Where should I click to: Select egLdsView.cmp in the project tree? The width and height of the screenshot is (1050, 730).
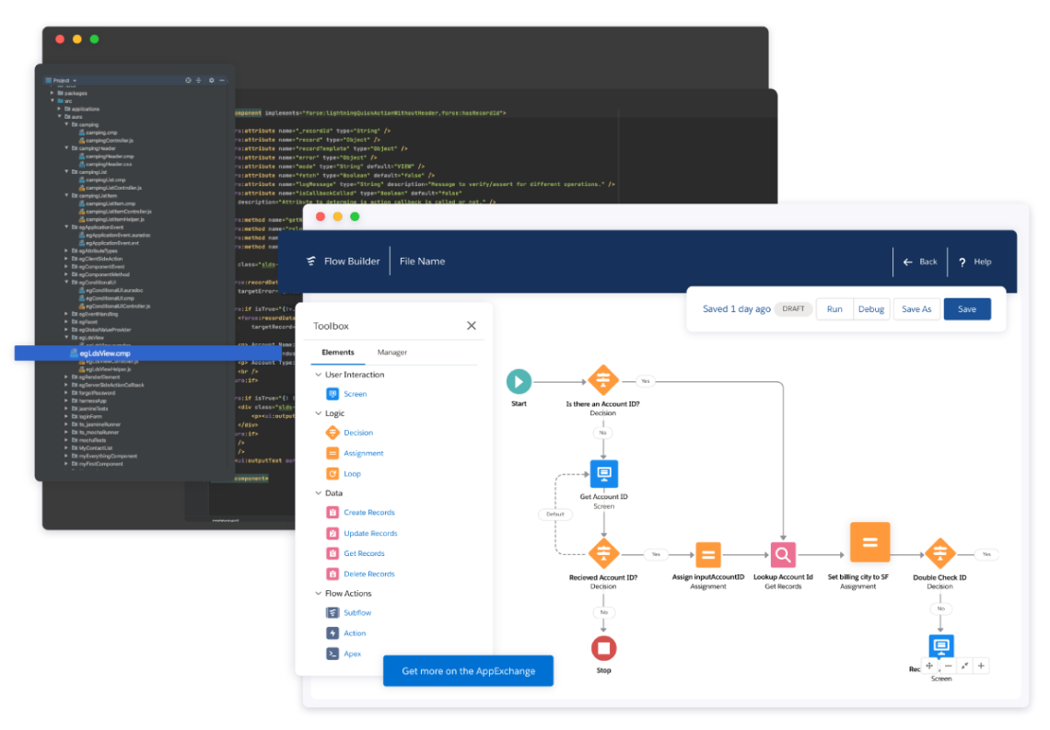coord(106,353)
